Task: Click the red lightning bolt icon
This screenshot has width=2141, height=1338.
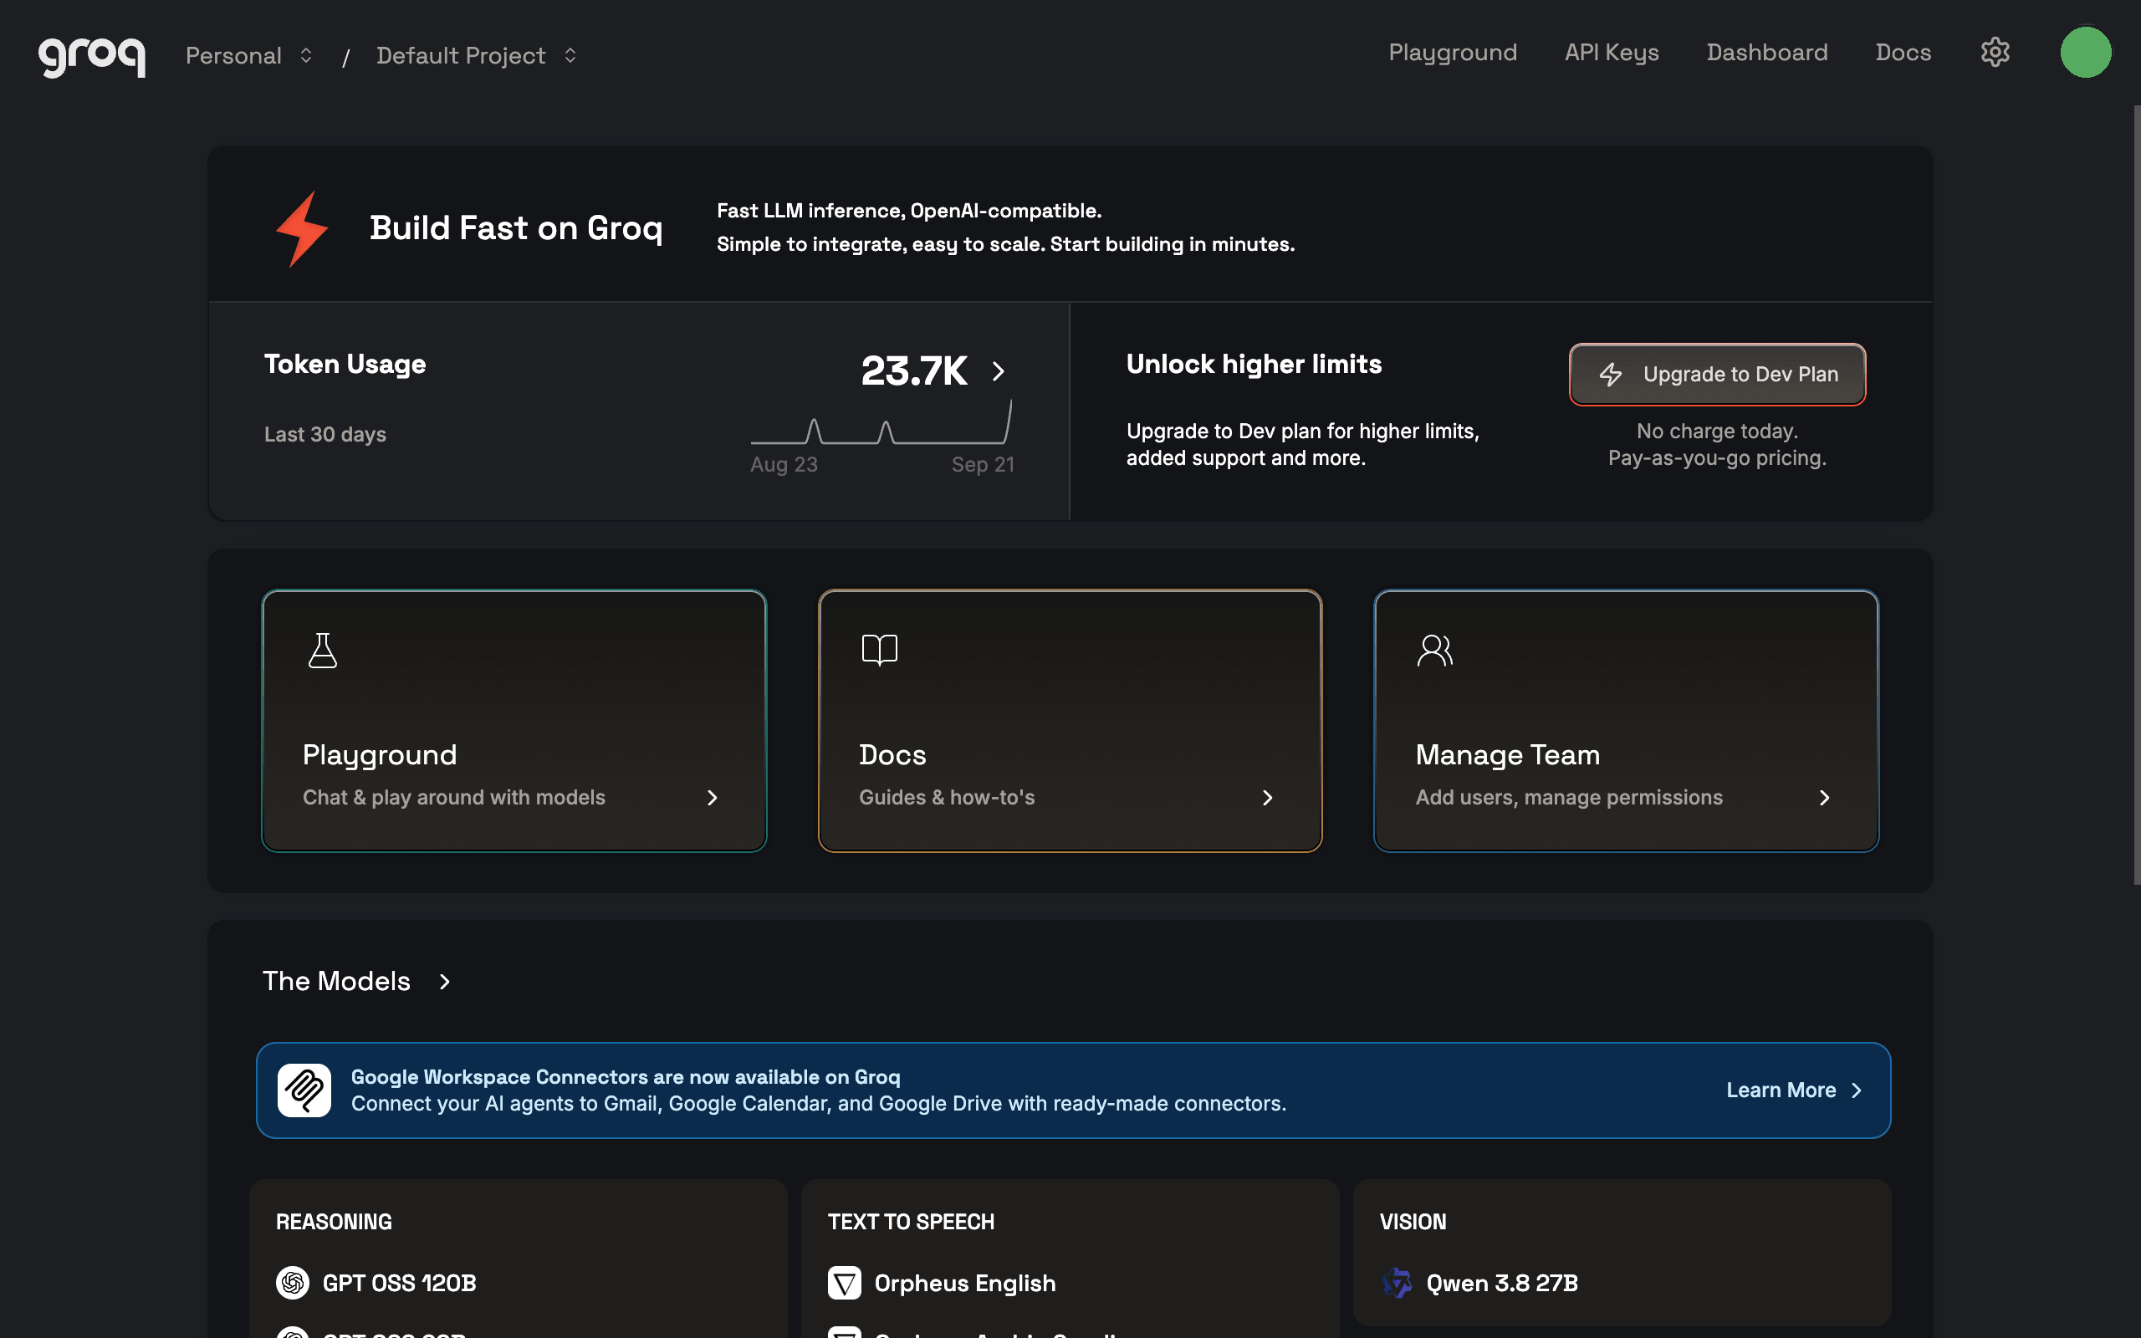Action: pos(302,228)
